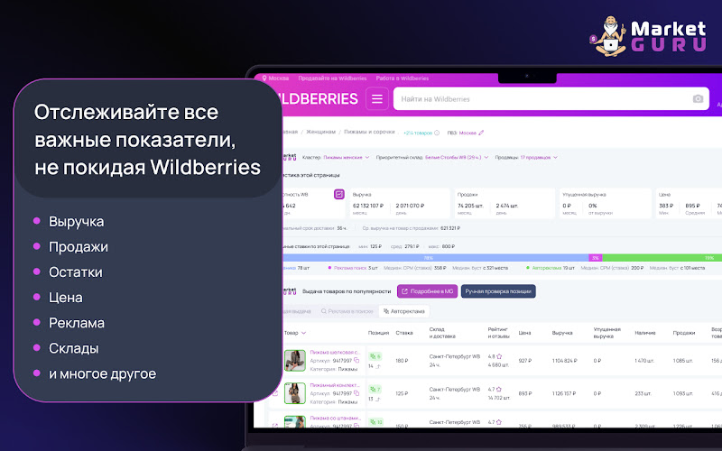The image size is (722, 451).
Task: Click the magenta 3% segment of the bar
Action: [596, 258]
